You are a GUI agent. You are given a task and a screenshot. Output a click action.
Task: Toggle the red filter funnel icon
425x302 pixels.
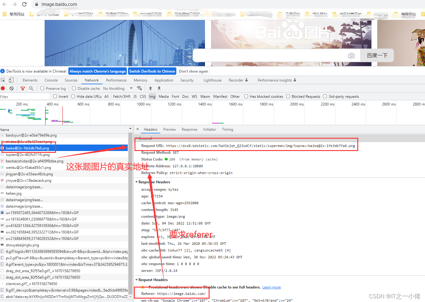point(23,88)
